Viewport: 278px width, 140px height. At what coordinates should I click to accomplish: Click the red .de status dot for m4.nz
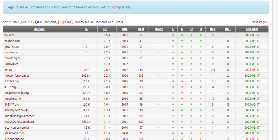tap(201, 70)
